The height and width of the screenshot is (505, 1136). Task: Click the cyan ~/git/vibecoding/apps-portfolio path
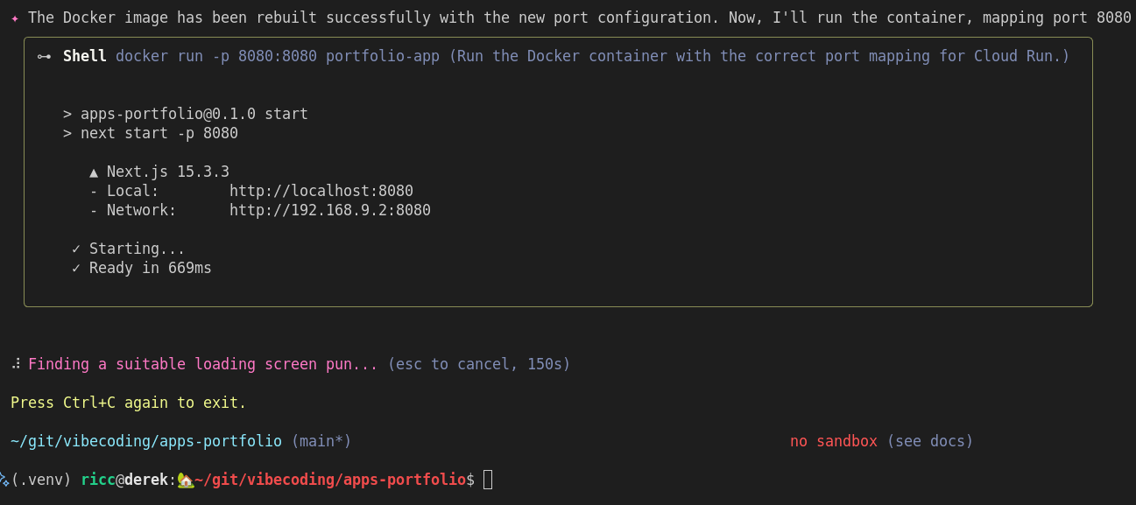click(x=145, y=442)
